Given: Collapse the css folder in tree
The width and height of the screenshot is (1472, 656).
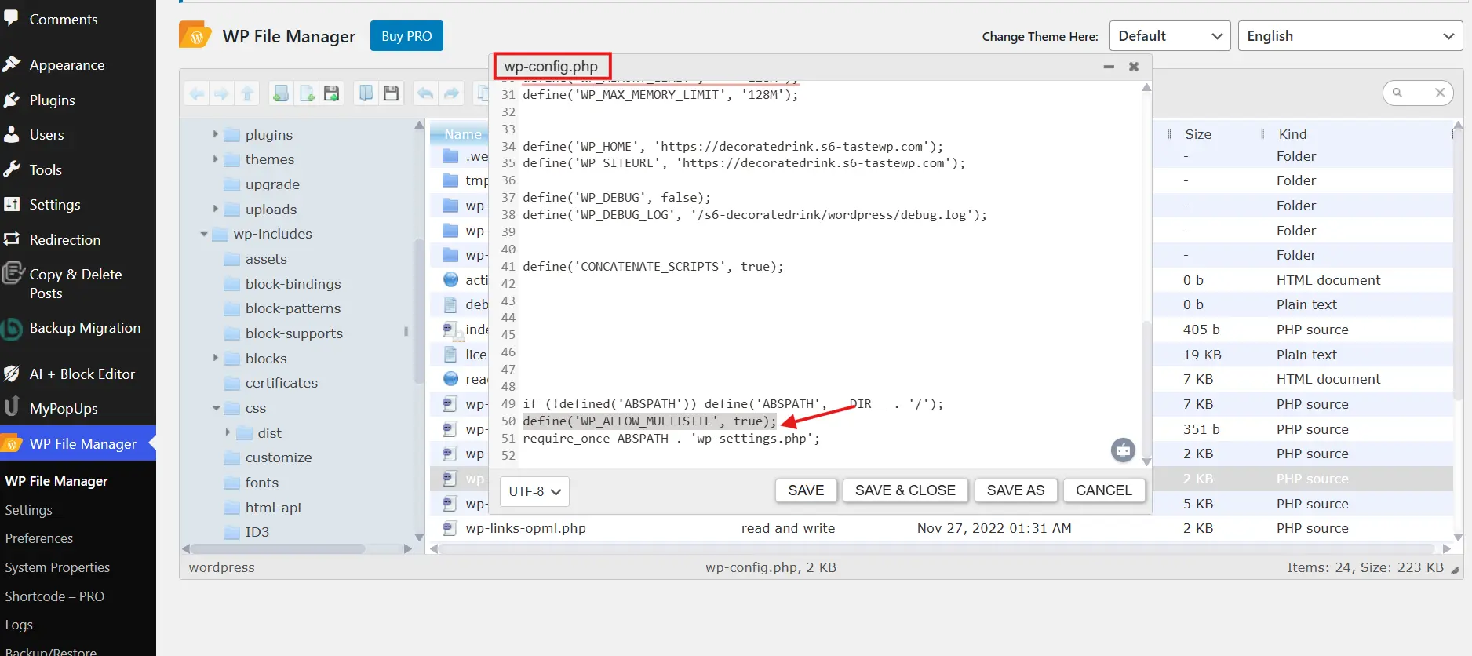Looking at the screenshot, I should tap(216, 408).
